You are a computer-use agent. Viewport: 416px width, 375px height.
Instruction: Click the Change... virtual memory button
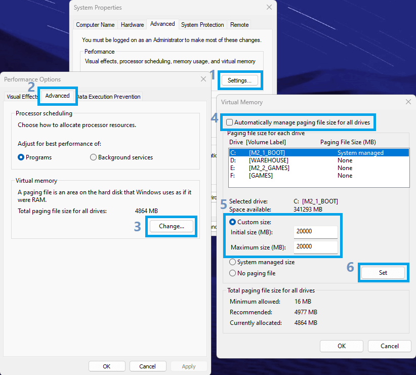[x=172, y=226]
